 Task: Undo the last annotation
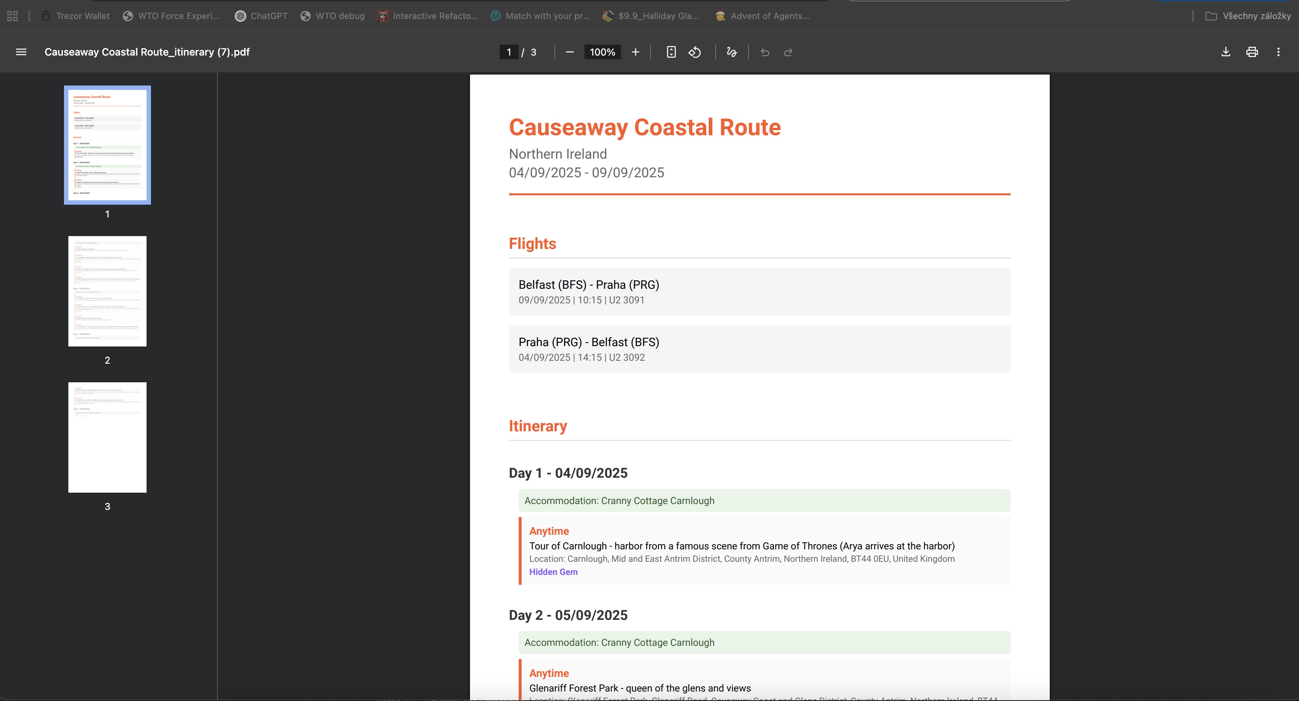pos(765,52)
